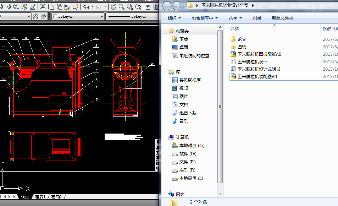Screen dimensions: 338x206
Task: Open the 包含到库中 menu
Action: point(205,18)
